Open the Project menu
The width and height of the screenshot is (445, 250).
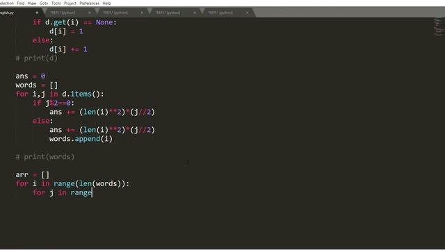tap(70, 3)
